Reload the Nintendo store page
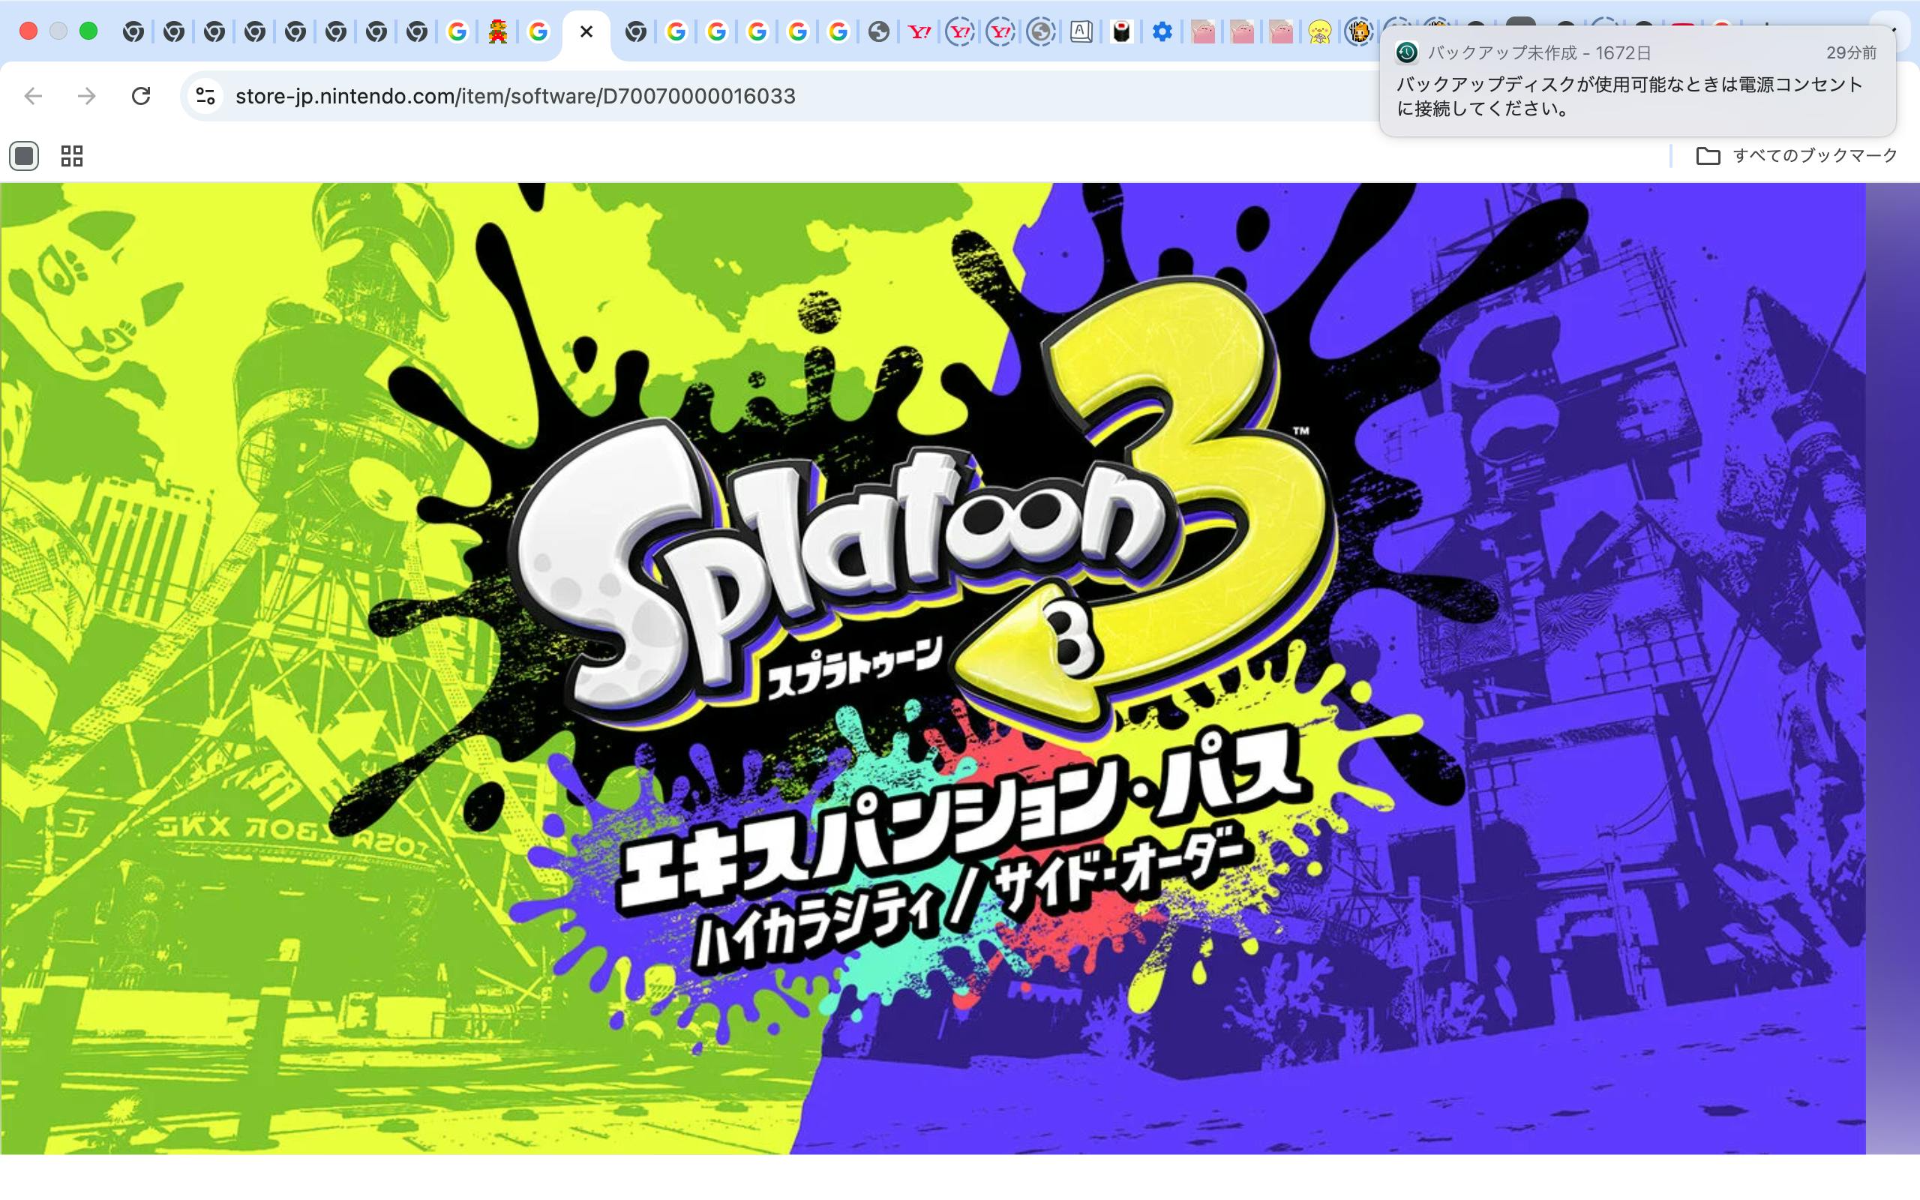The height and width of the screenshot is (1200, 1920). click(x=141, y=96)
